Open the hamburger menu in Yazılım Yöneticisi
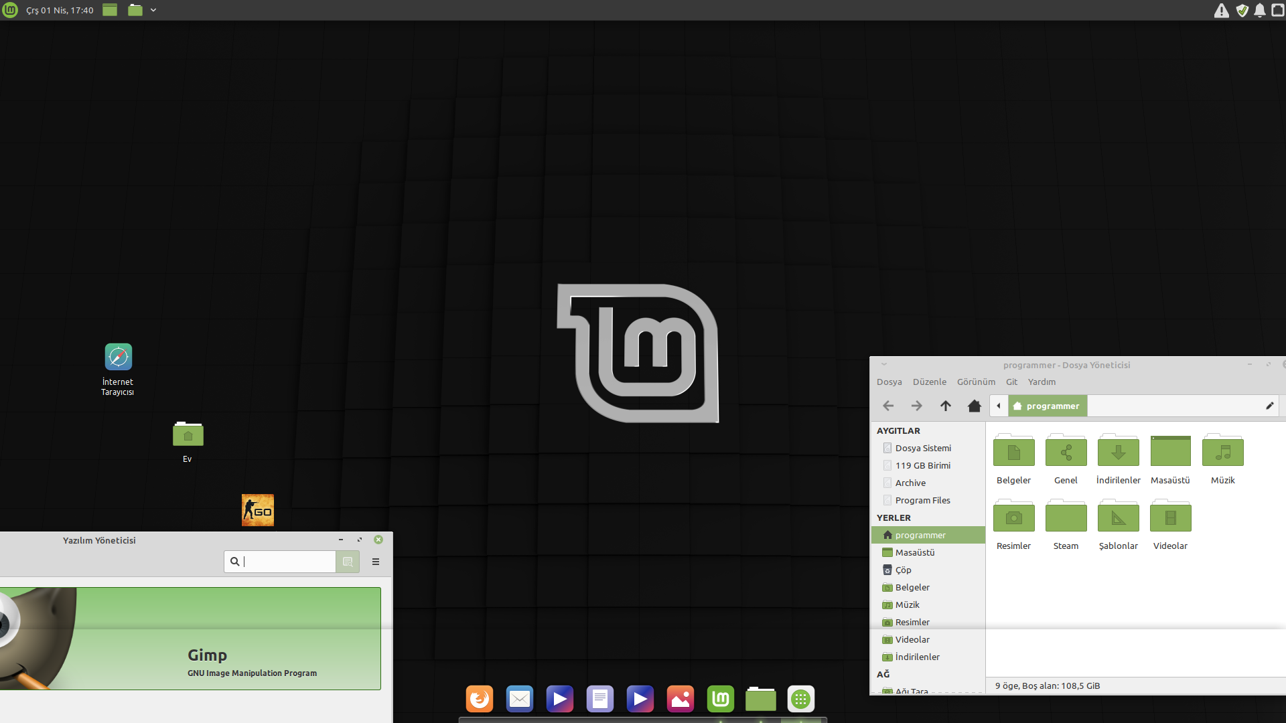Image resolution: width=1286 pixels, height=723 pixels. 376,562
